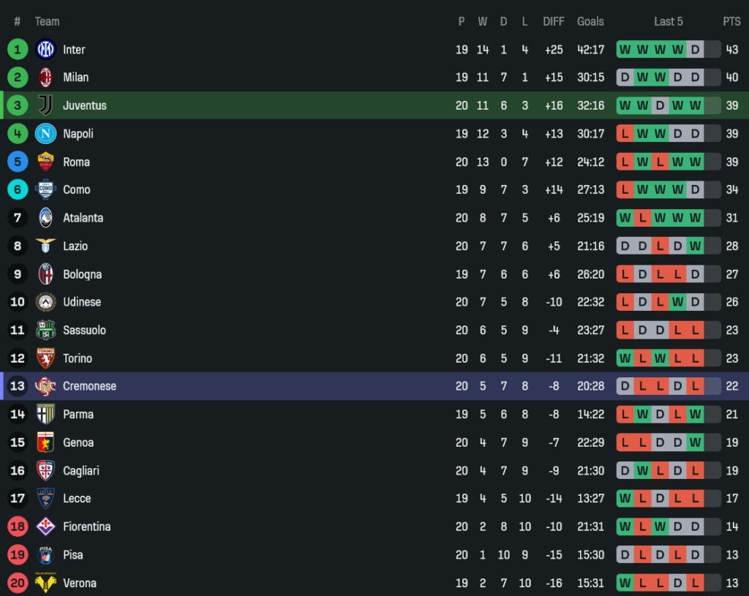Sort standings by DIFF column

pyautogui.click(x=554, y=22)
